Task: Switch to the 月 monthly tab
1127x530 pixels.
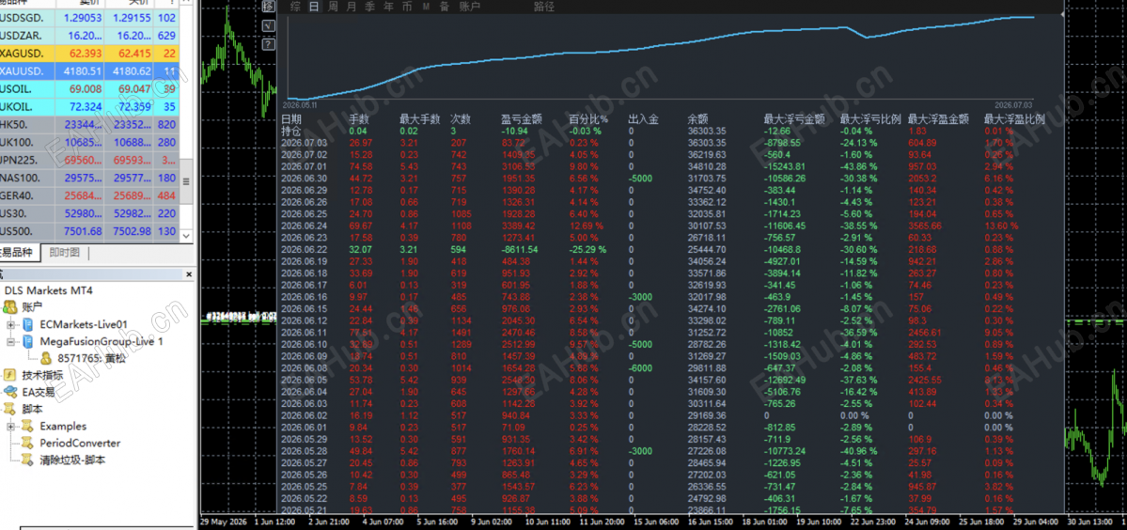Action: [351, 7]
